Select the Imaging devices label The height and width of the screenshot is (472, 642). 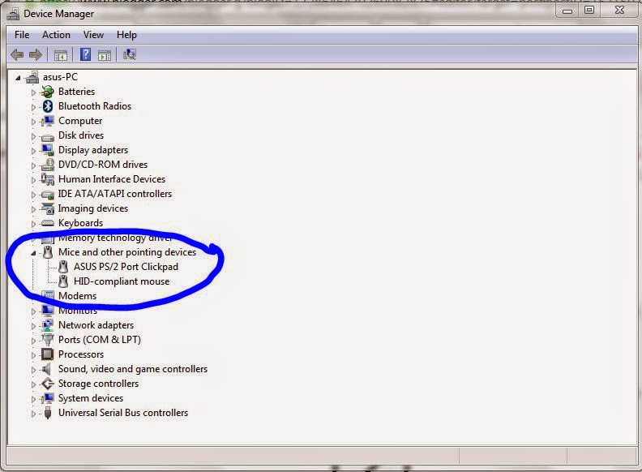tap(93, 208)
